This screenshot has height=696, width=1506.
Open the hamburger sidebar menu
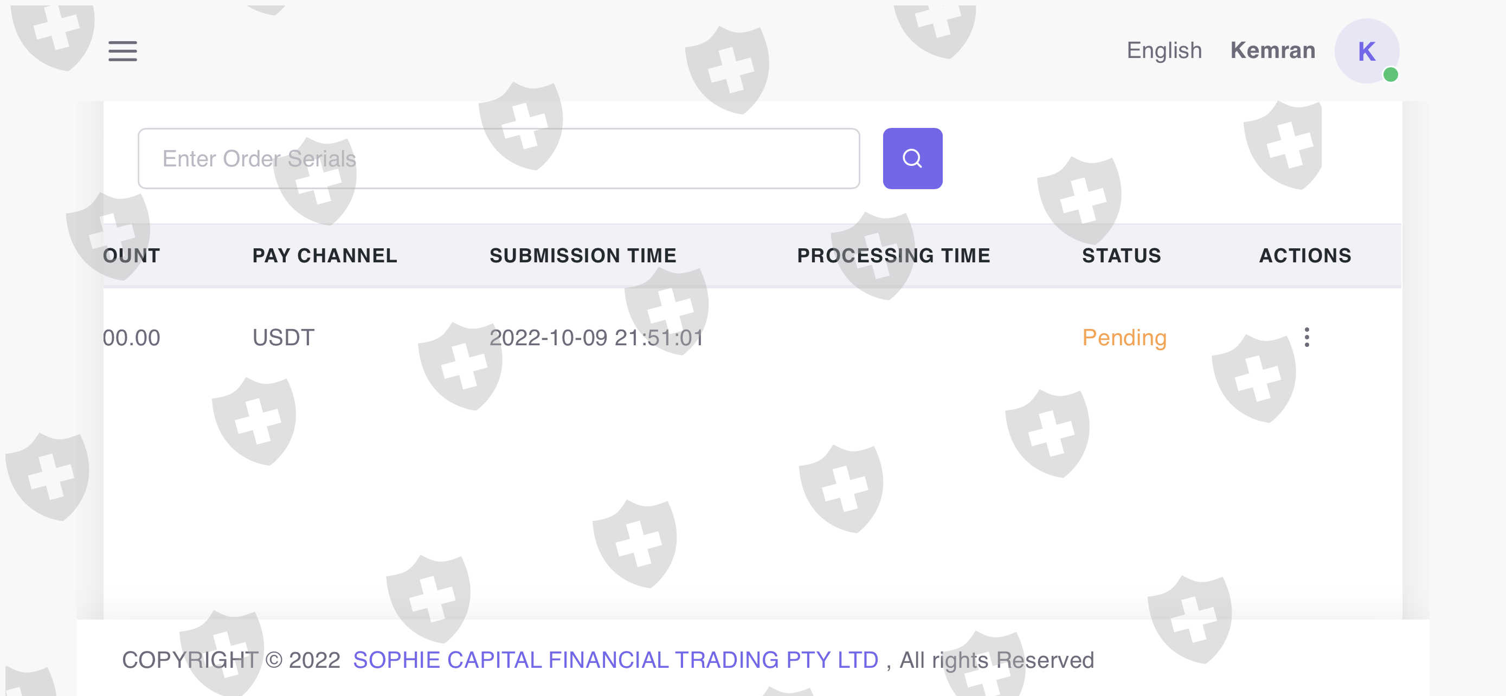pos(122,51)
